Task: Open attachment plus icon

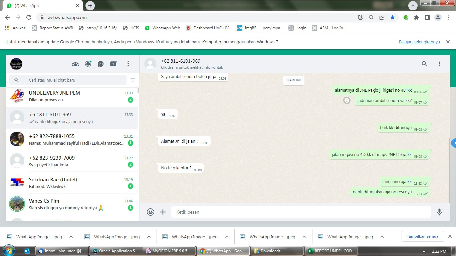Action: 163,212
